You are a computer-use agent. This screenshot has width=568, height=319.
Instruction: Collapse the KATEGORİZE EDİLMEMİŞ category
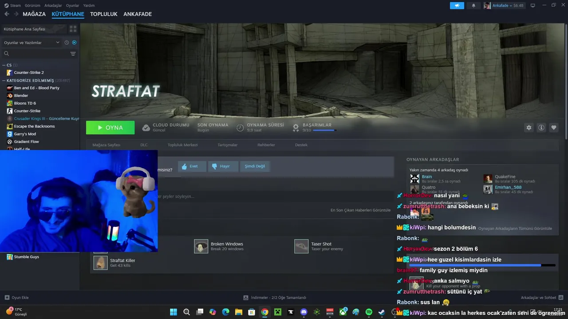pyautogui.click(x=4, y=81)
